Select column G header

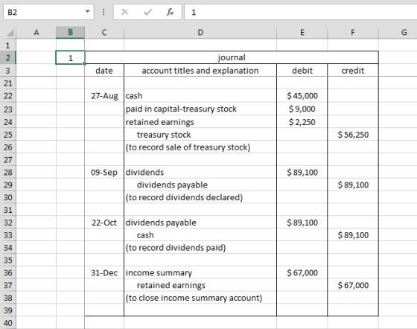(398, 33)
